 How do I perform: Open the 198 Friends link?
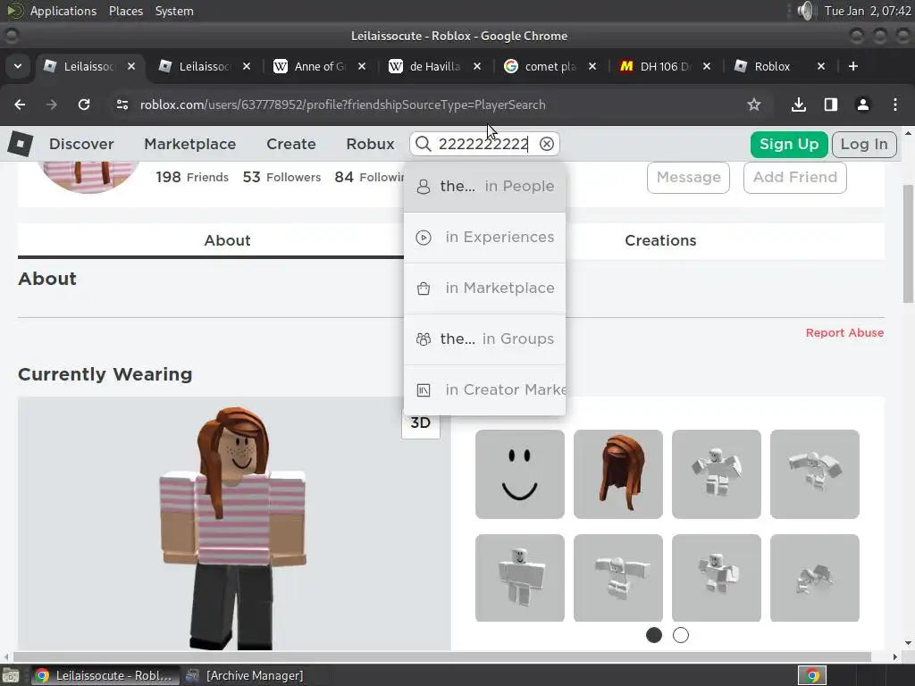[x=192, y=177]
